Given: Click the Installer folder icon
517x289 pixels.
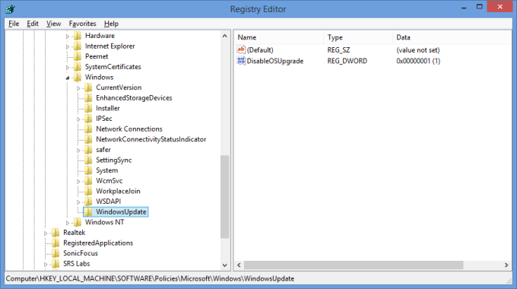Looking at the screenshot, I should [88, 108].
